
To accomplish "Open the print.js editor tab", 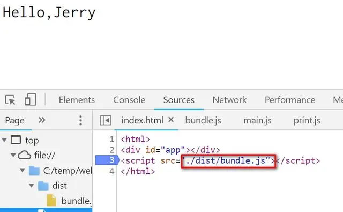I will (307, 120).
